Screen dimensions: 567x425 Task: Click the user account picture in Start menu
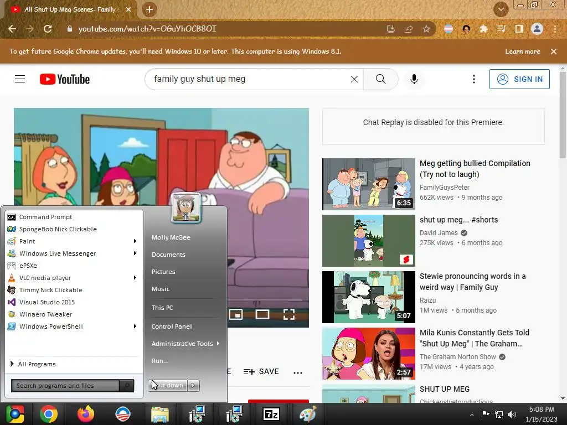tap(186, 208)
